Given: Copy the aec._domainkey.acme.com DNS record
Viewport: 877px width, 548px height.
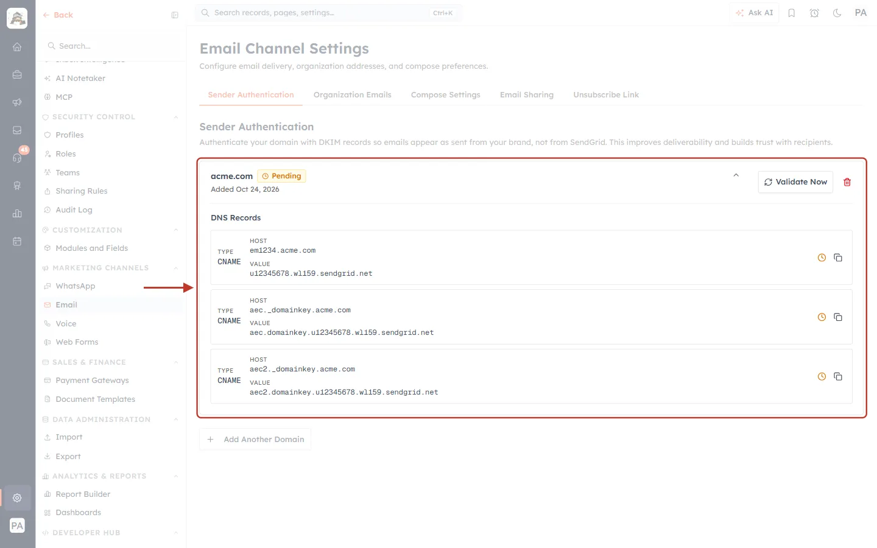Looking at the screenshot, I should point(838,317).
